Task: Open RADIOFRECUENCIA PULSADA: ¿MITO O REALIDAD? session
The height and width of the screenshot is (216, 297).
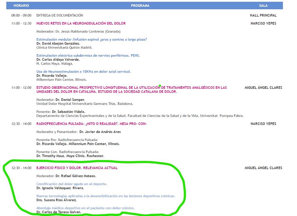Action: point(92,124)
